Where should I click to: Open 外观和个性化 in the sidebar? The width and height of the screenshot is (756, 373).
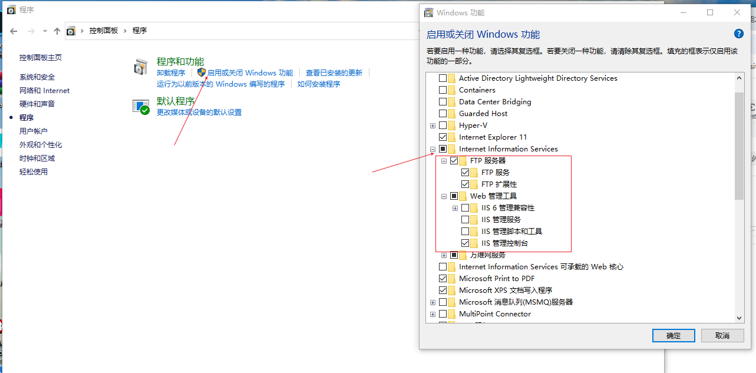click(41, 145)
